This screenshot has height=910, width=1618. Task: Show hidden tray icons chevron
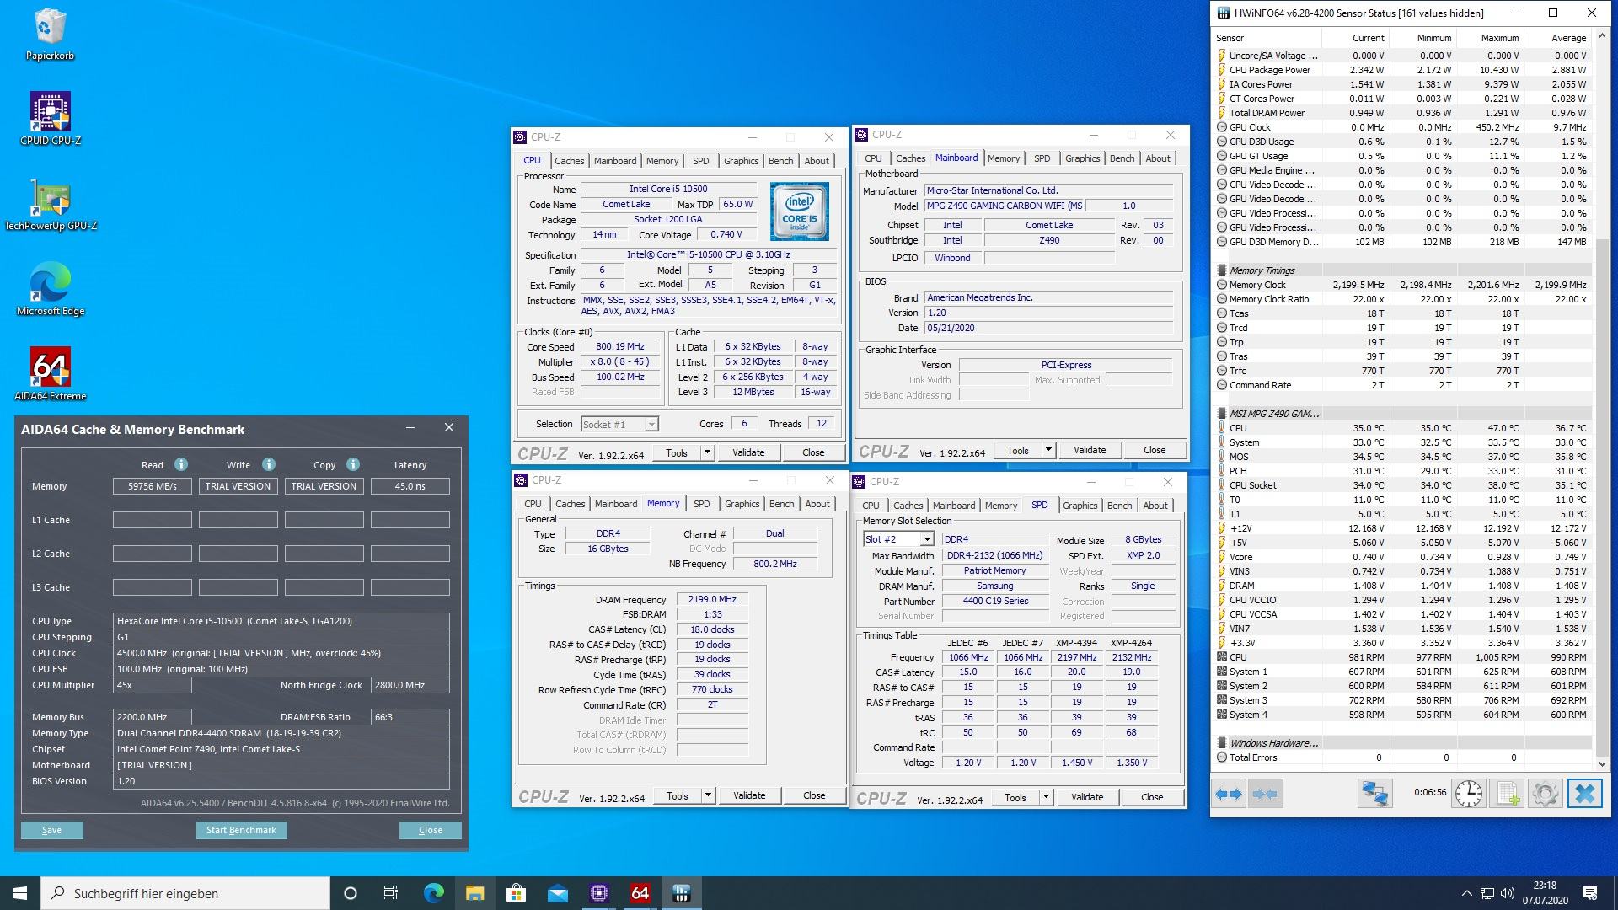(x=1466, y=893)
